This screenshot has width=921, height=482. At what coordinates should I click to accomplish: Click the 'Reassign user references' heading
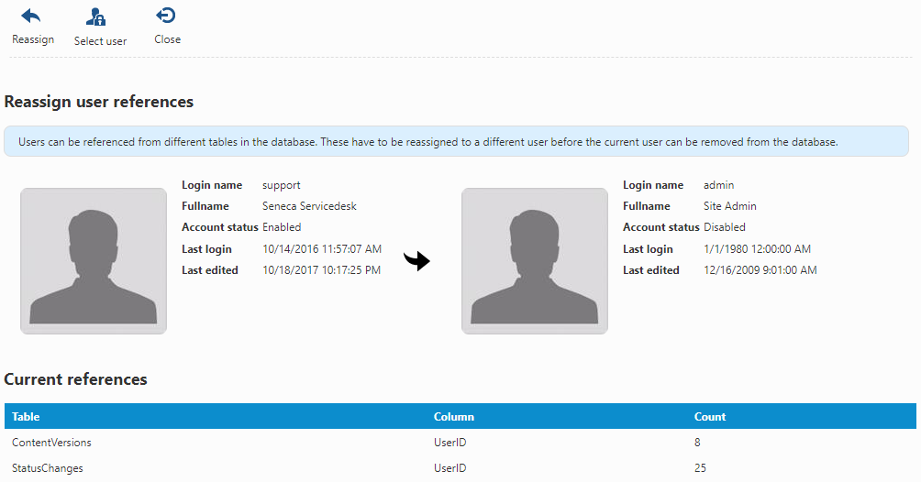pos(99,102)
